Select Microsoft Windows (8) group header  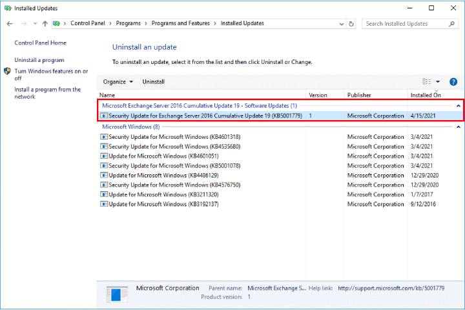[x=130, y=127]
